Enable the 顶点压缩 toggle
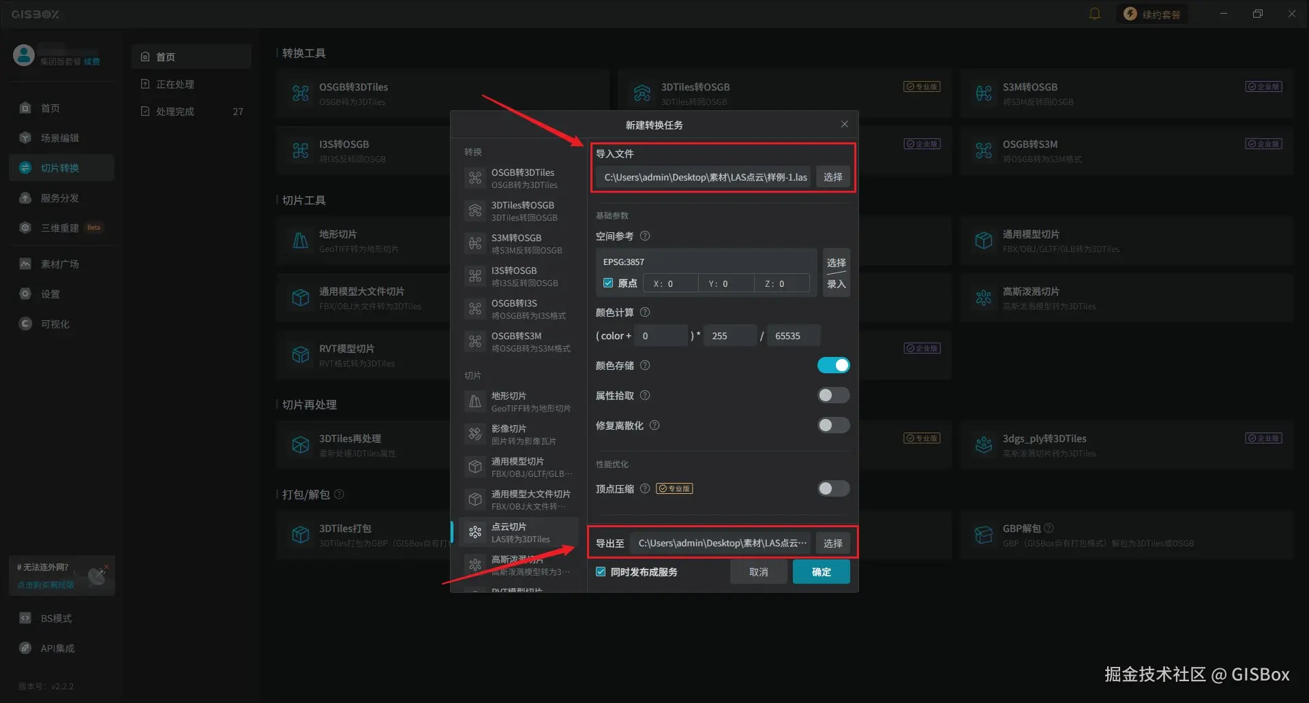 (x=833, y=488)
